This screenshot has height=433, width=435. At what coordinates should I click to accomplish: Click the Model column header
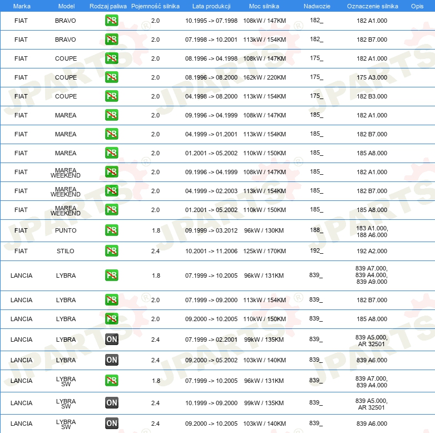[x=66, y=6]
